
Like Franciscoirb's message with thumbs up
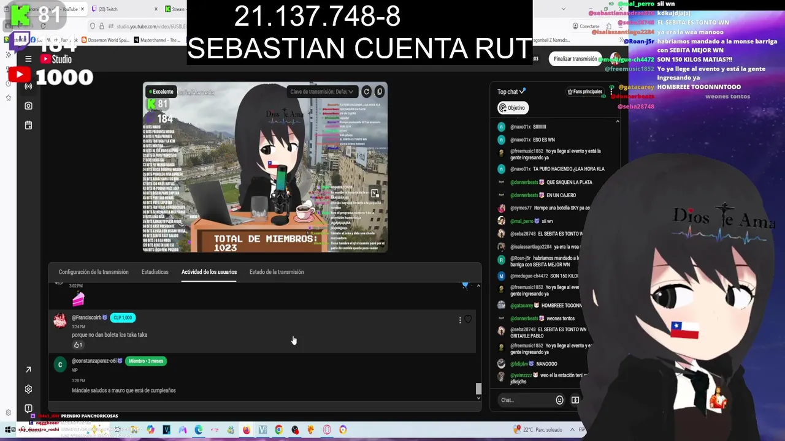pos(77,345)
